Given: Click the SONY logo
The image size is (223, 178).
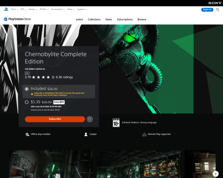Looking at the screenshot, I should [x=215, y=3].
